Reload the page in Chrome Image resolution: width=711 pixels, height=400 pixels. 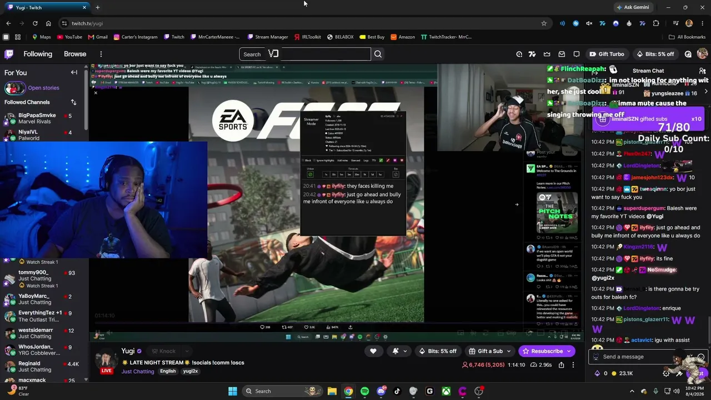[35, 23]
